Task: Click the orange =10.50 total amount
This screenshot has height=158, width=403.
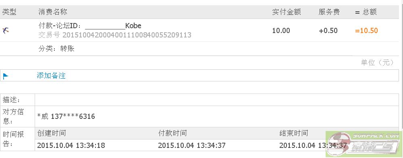Action: click(x=366, y=31)
